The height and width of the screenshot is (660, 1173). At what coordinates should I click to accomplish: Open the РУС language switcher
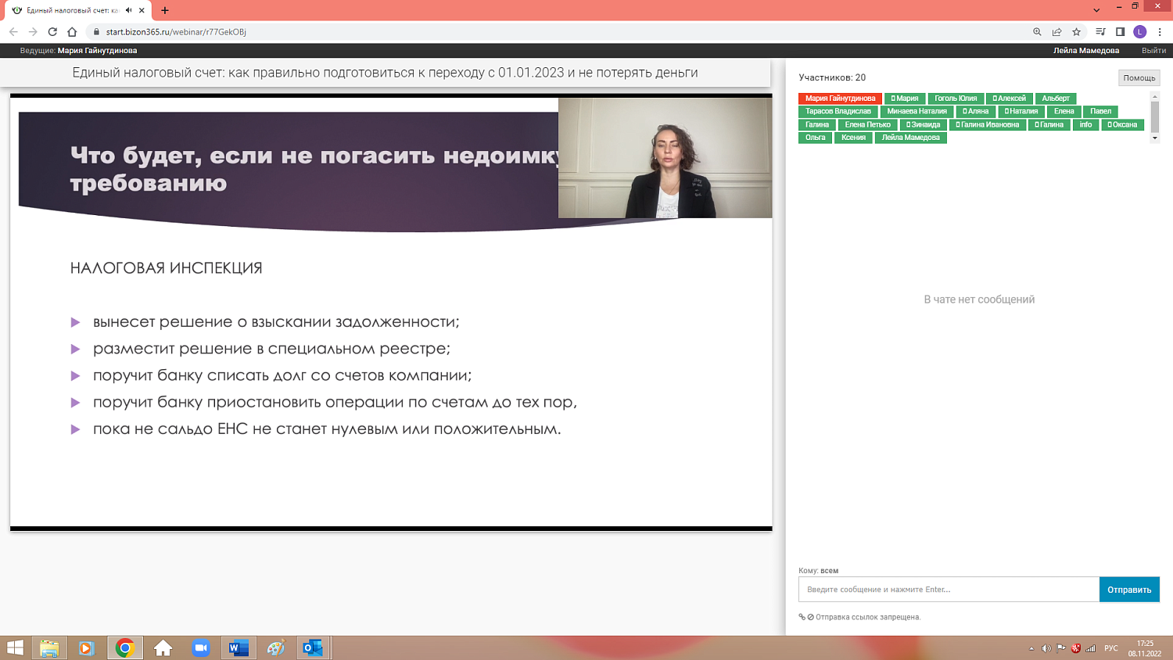pos(1111,647)
